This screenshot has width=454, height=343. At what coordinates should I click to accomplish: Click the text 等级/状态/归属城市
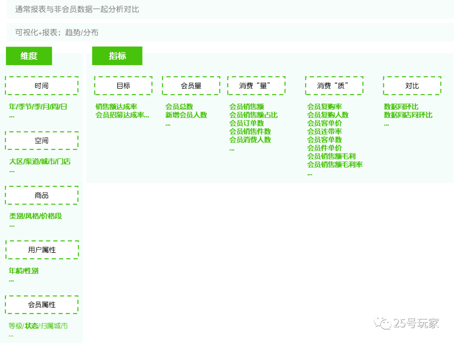(38, 326)
